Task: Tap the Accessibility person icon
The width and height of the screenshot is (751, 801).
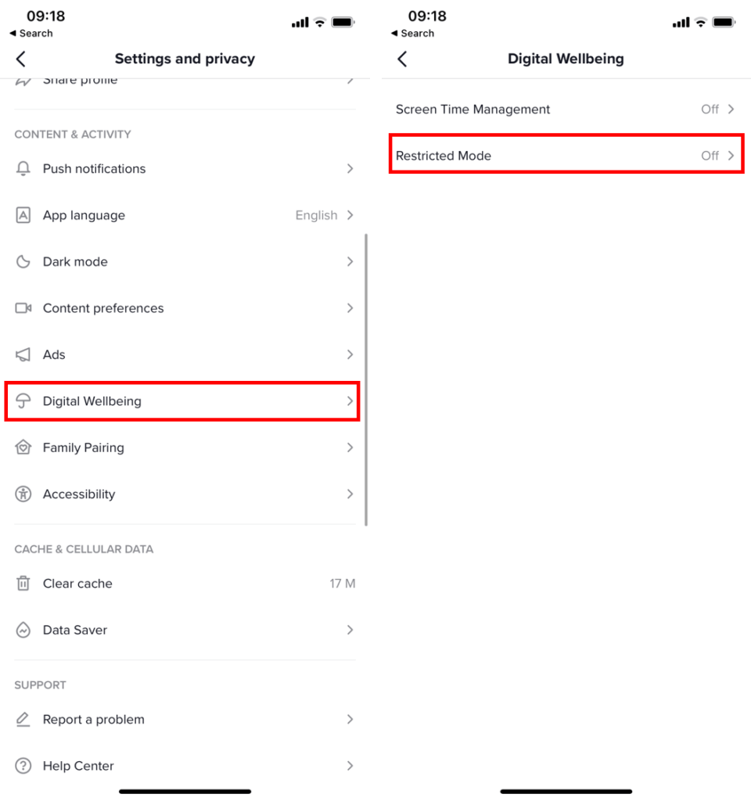Action: [23, 494]
